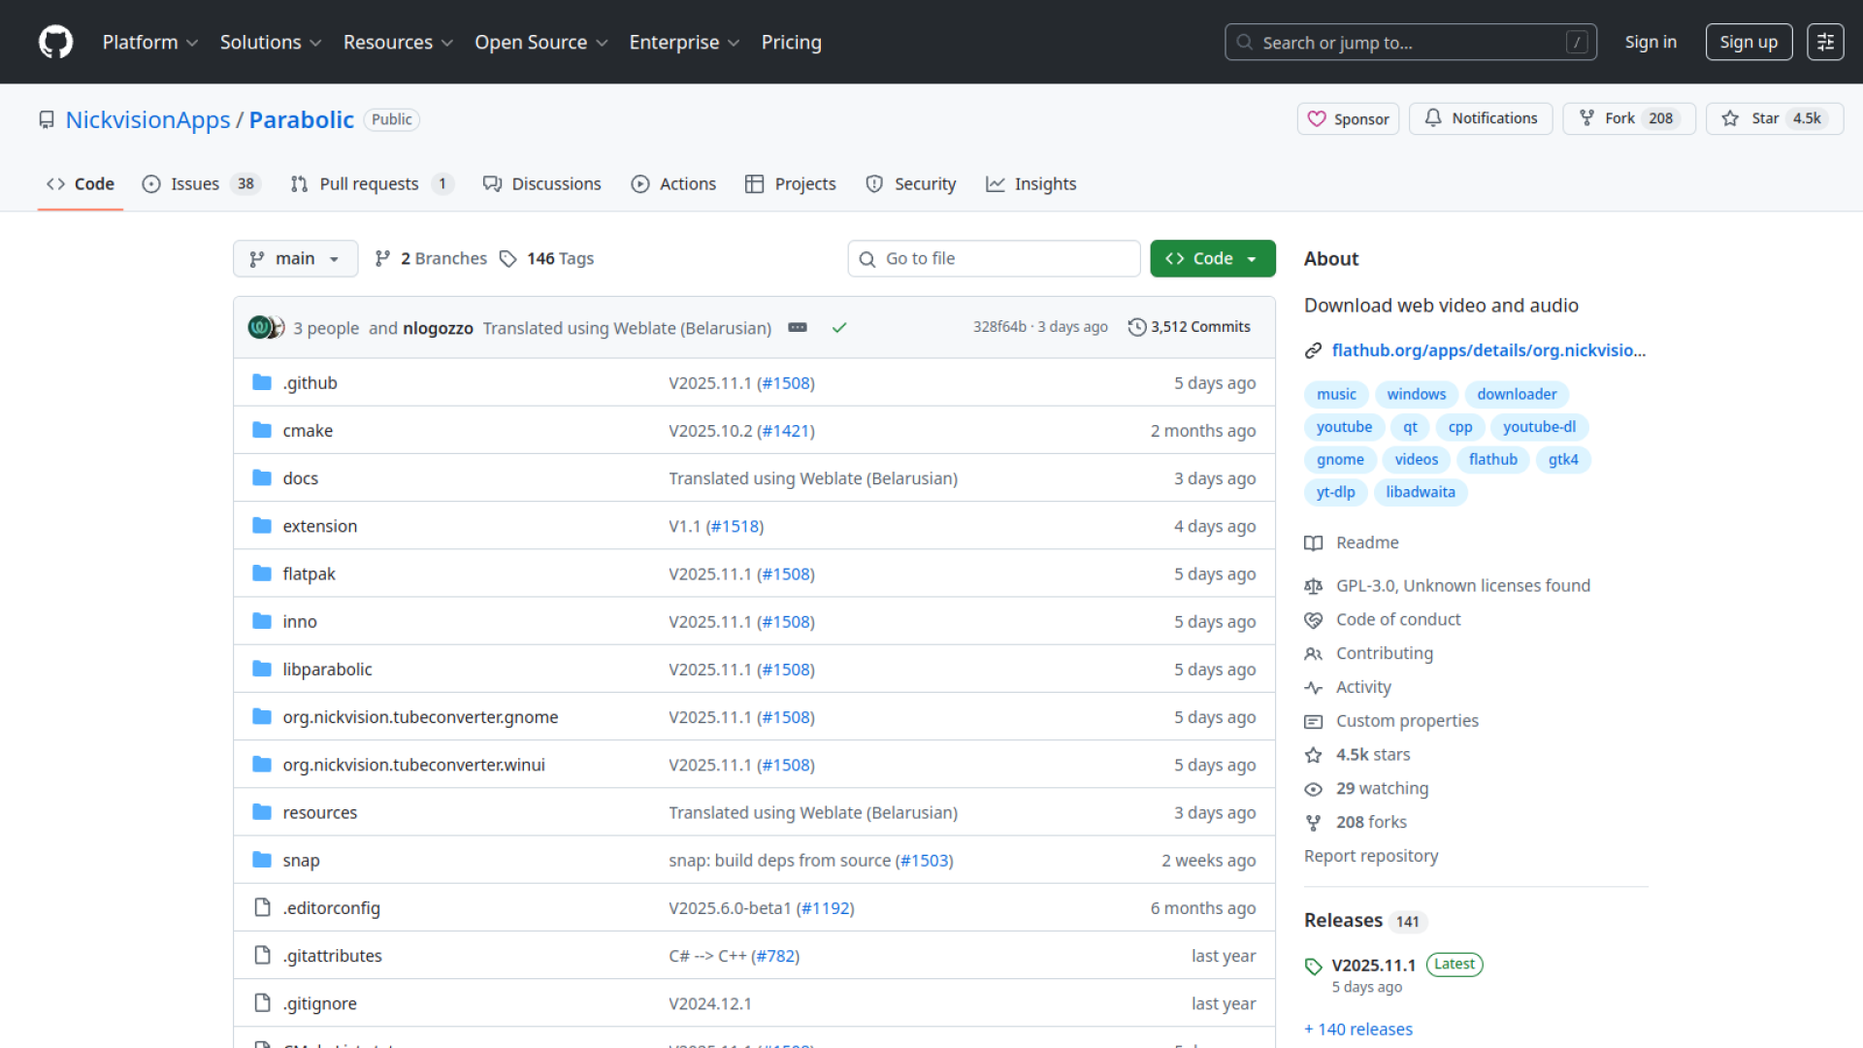Expand the green Code dropdown
This screenshot has height=1048, width=1863.
[1212, 259]
